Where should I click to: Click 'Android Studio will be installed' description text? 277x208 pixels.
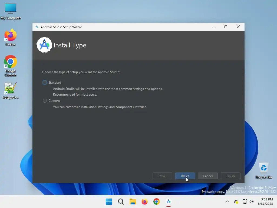click(108, 89)
